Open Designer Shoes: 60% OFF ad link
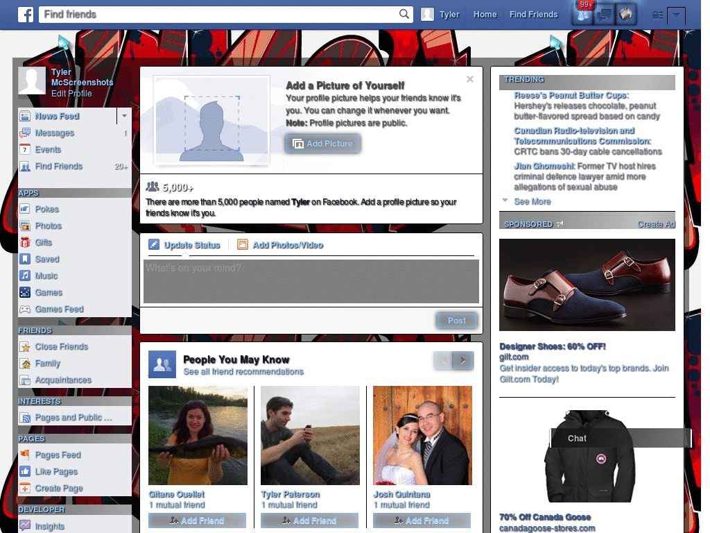This screenshot has width=710, height=533. 553,347
